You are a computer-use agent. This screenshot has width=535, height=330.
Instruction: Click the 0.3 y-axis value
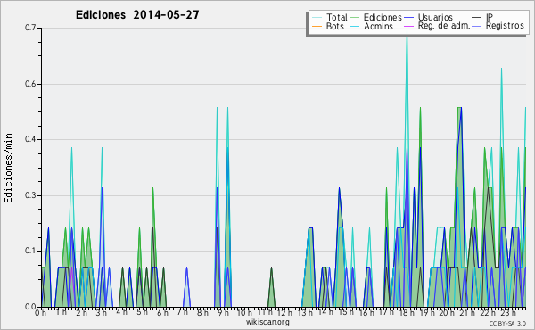30,195
